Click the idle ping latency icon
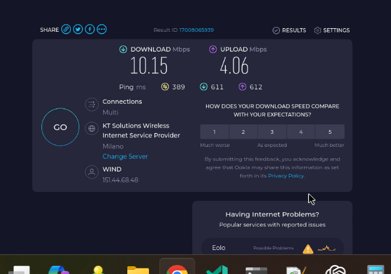 click(x=165, y=87)
